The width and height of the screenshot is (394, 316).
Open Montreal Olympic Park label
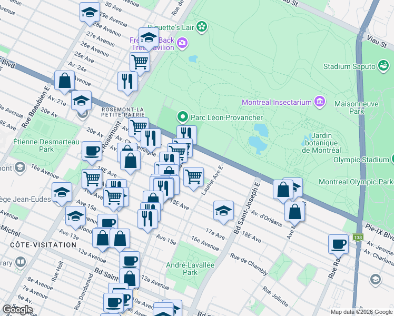[x=356, y=182]
